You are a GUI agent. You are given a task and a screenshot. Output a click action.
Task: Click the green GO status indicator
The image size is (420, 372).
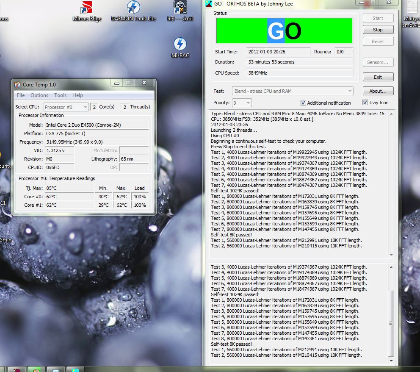point(284,31)
